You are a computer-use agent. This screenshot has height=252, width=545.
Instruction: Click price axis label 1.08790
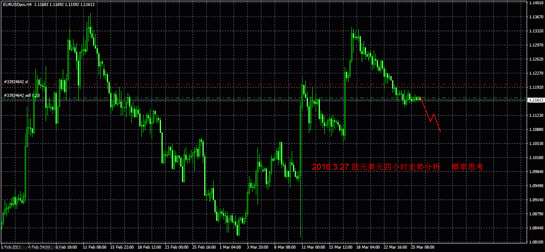click(x=537, y=214)
